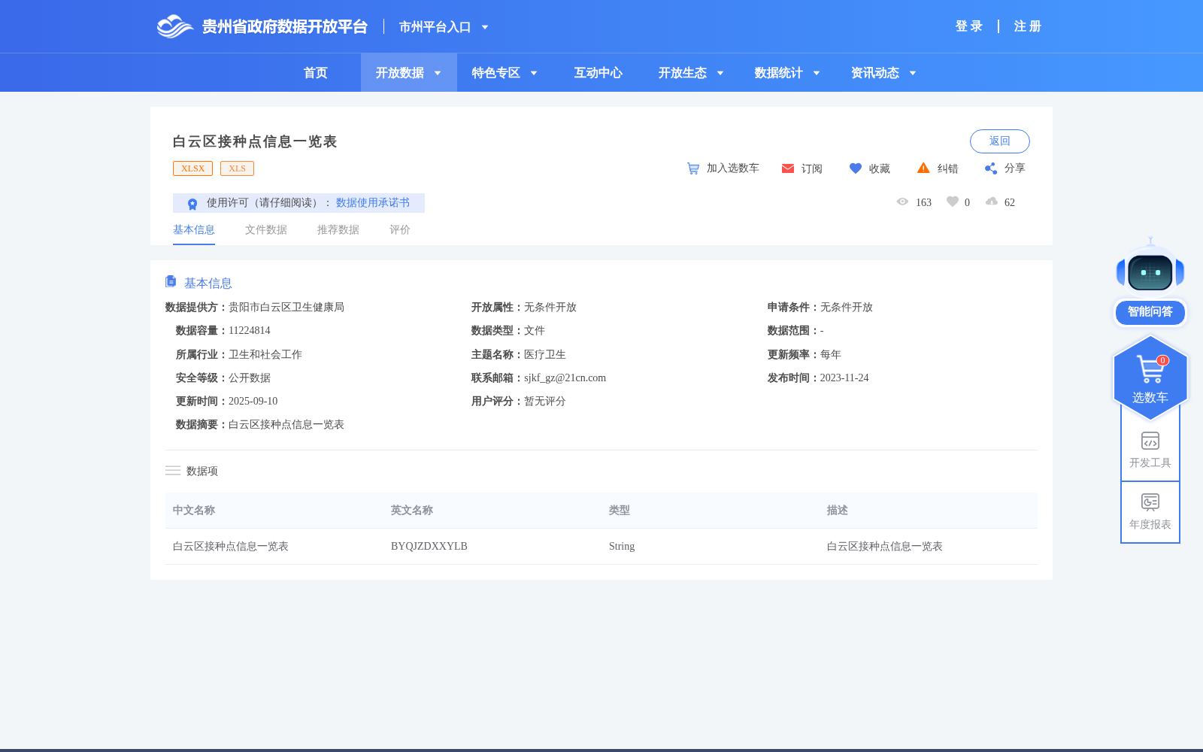Click the XLS format tag
The image size is (1203, 752).
click(x=237, y=168)
